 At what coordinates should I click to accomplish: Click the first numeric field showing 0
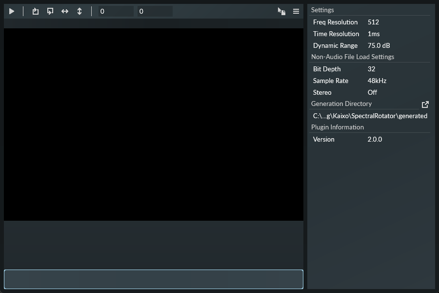point(116,11)
